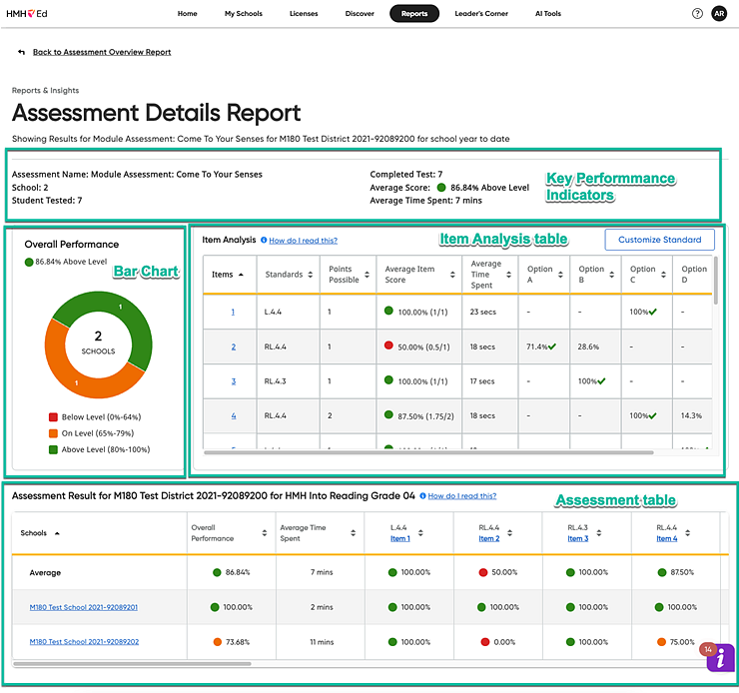
Task: Click Item Analysis vertical scrollbar
Action: click(x=715, y=281)
